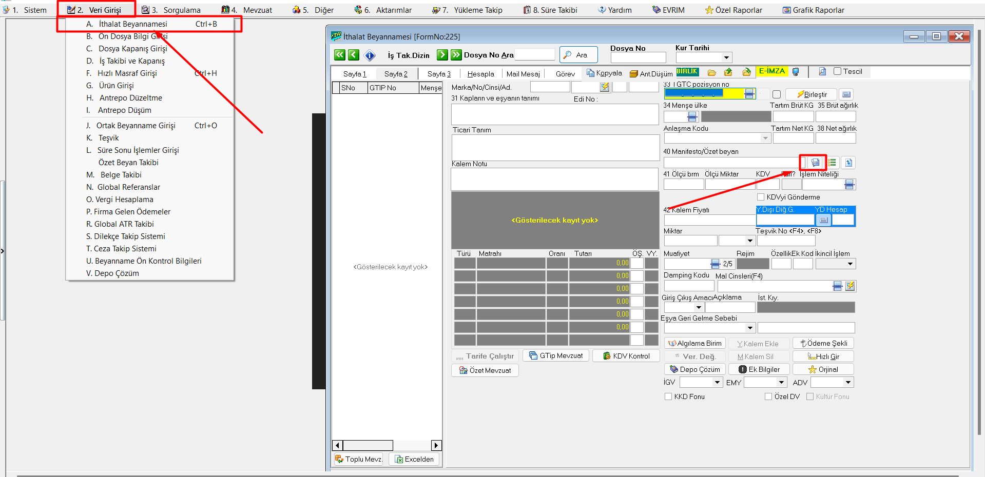This screenshot has height=477, width=985.
Task: Switch to Sayfa 3 tab
Action: pyautogui.click(x=439, y=74)
